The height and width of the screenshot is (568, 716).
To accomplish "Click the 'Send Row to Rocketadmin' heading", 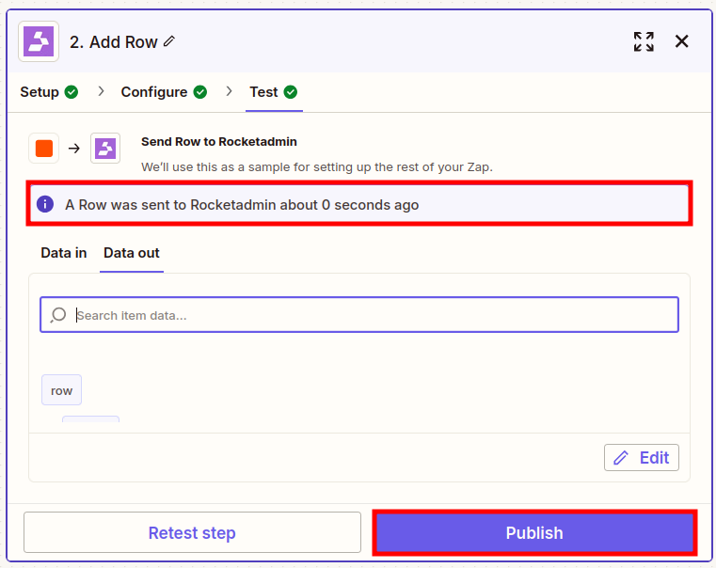I will (218, 142).
